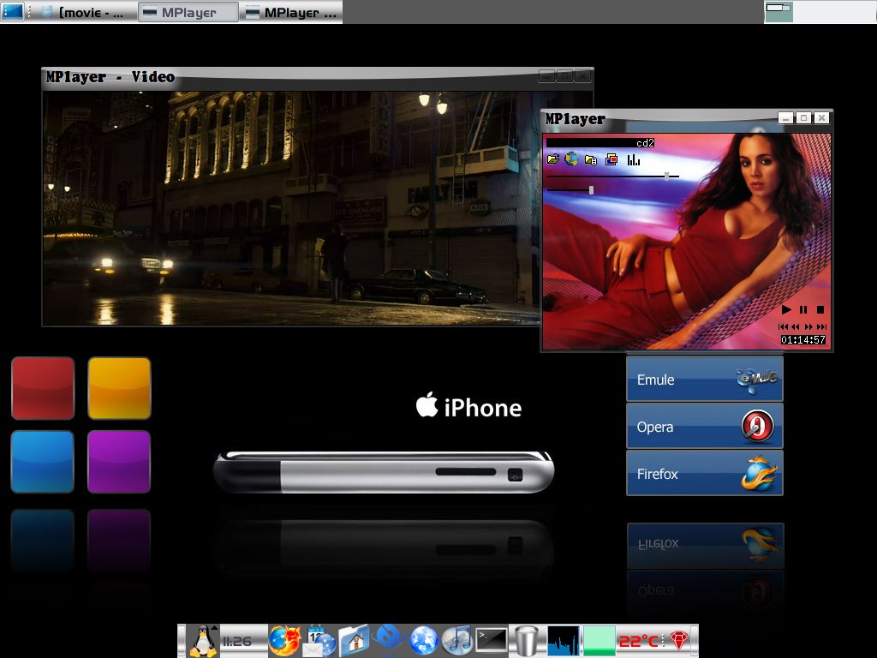Switch to first MPlayer taskbar entry
Viewport: 877px width, 658px height.
[x=188, y=12]
